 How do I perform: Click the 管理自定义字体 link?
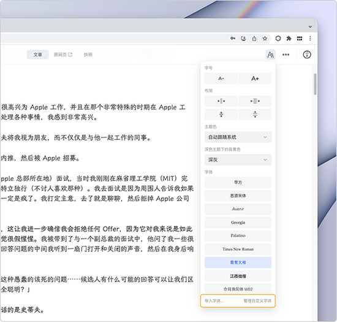pyautogui.click(x=257, y=301)
